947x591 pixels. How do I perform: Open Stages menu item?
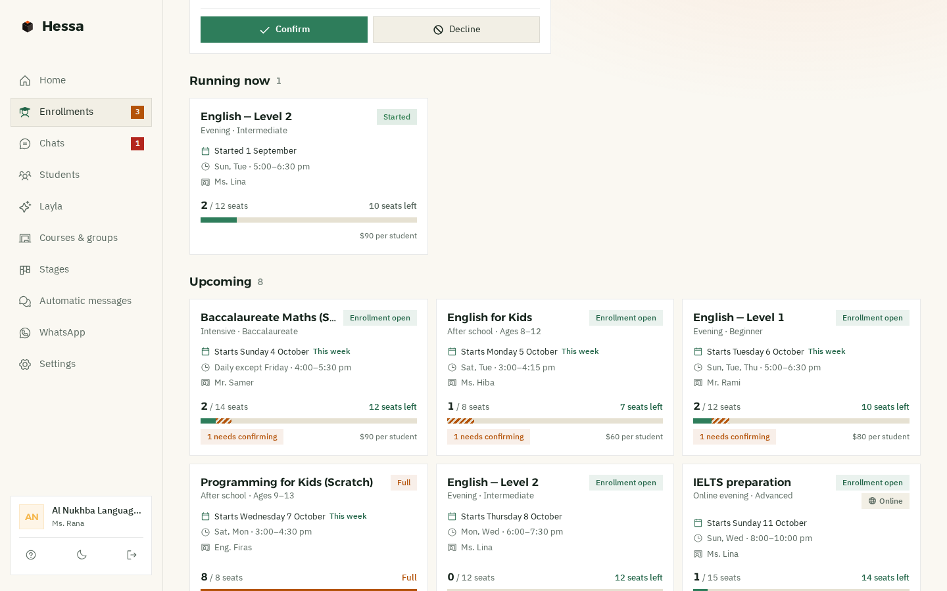[82, 269]
